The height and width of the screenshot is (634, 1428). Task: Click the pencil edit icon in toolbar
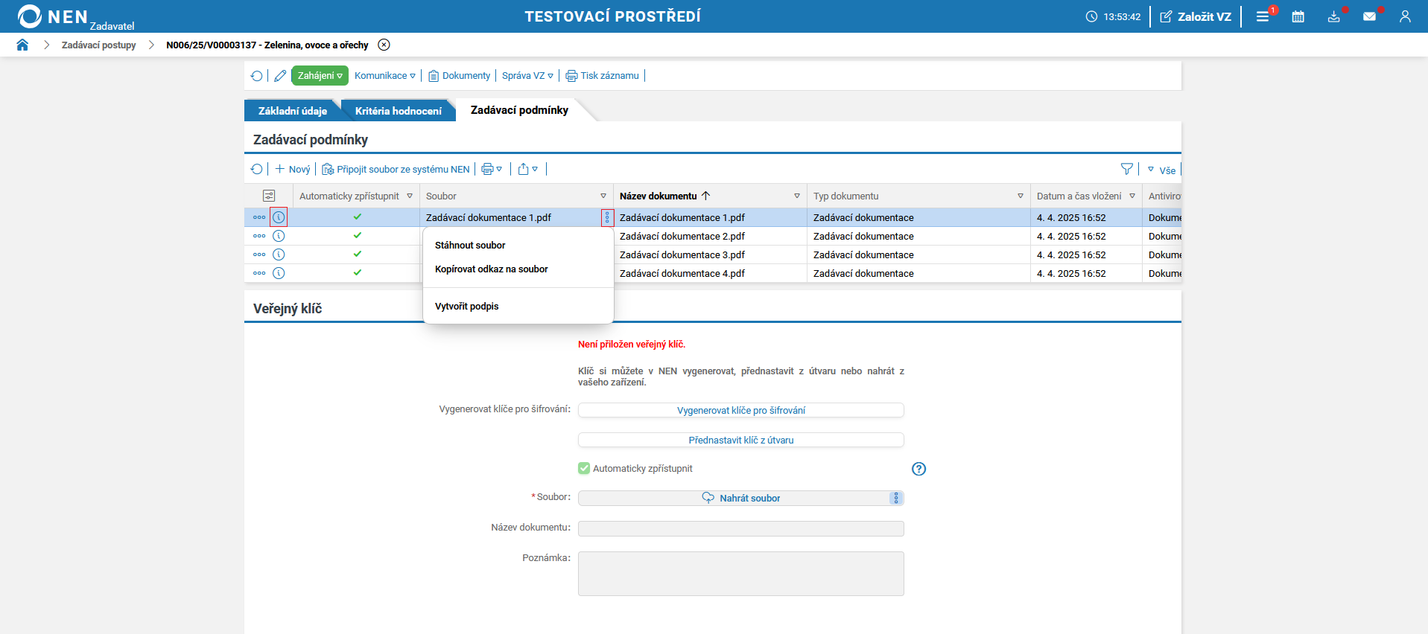tap(280, 76)
